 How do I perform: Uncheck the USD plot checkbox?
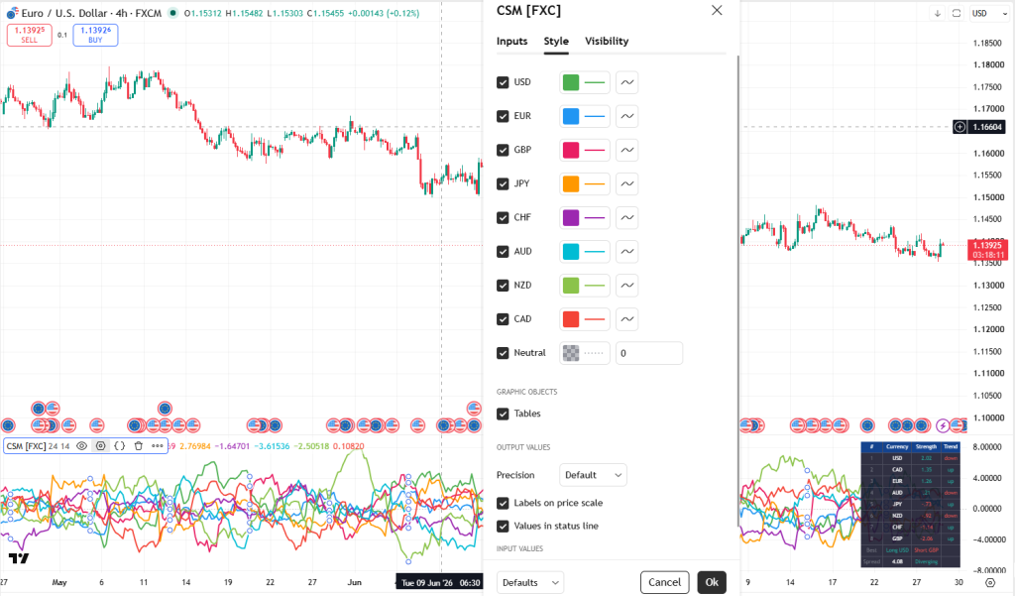pyautogui.click(x=503, y=82)
